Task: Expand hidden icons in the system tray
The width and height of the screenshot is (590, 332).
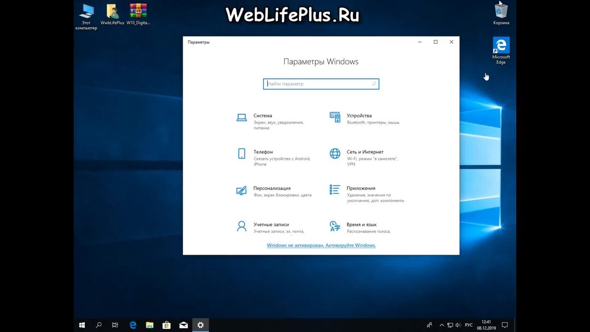Action: pos(441,324)
